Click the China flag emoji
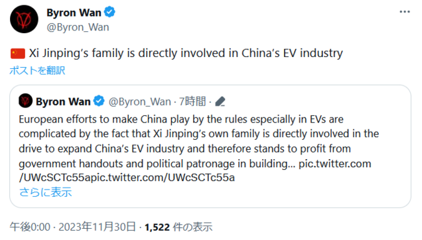 (18, 53)
